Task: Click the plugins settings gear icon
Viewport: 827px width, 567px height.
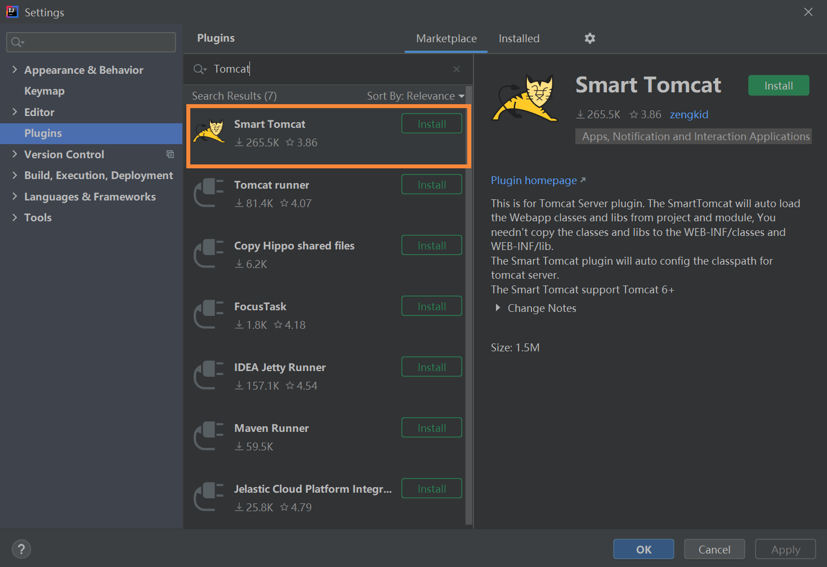Action: (x=589, y=38)
